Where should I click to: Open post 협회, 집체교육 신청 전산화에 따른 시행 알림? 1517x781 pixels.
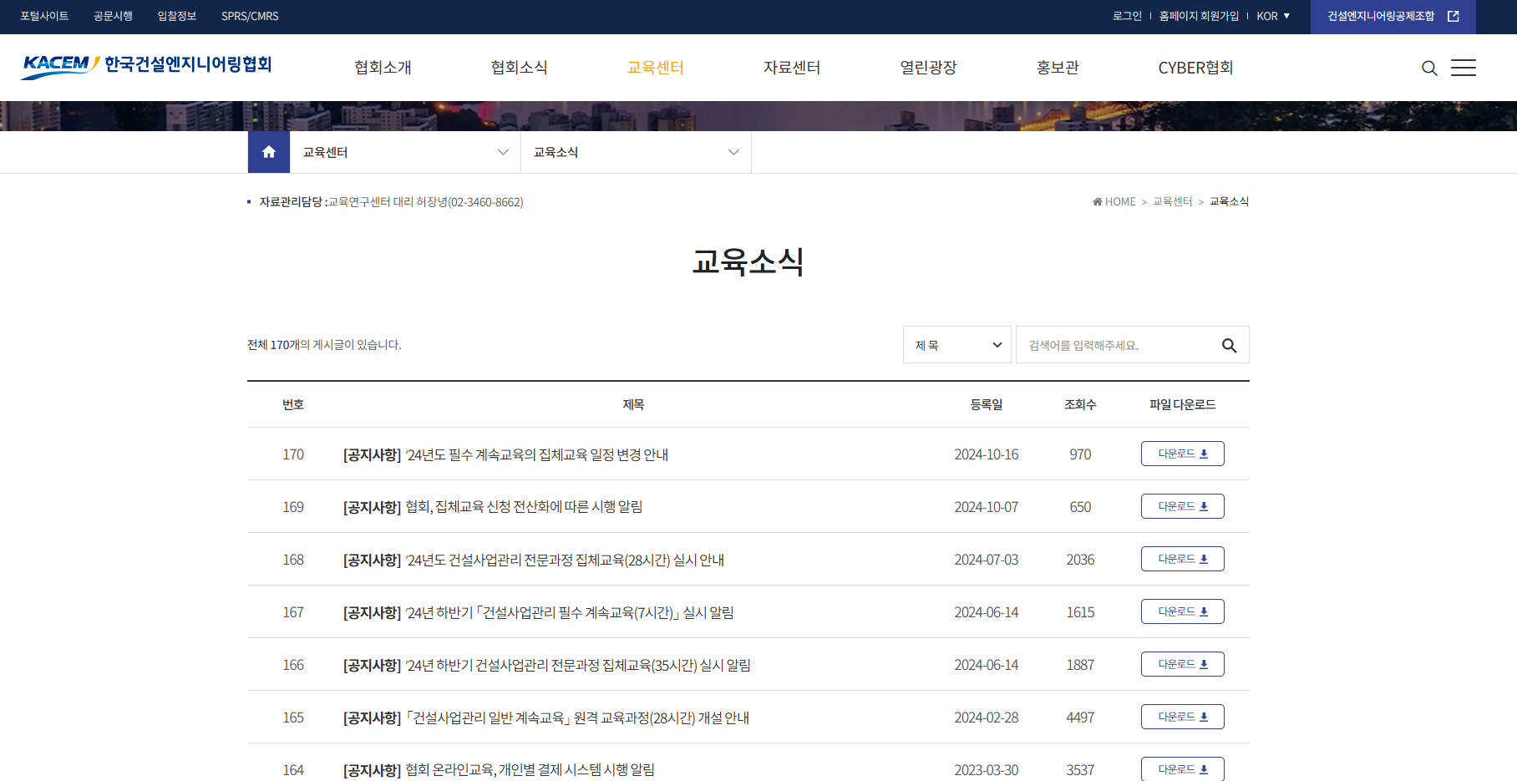pyautogui.click(x=493, y=507)
